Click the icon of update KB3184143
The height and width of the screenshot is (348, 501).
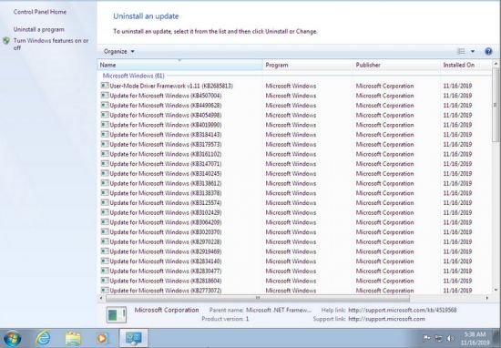(x=105, y=134)
